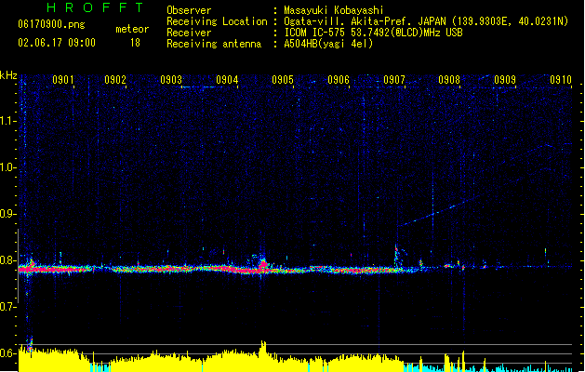Click the 0907 time marker
This screenshot has height=372, width=585.
[x=394, y=80]
